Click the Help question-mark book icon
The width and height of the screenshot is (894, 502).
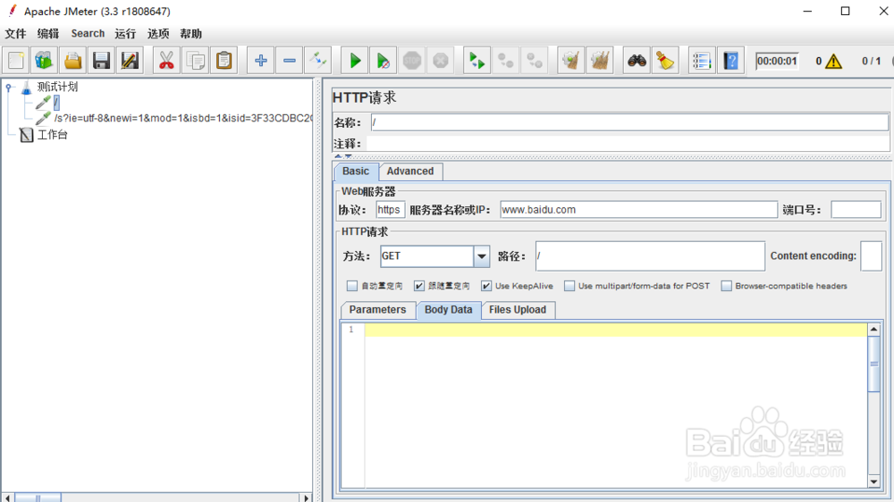730,61
